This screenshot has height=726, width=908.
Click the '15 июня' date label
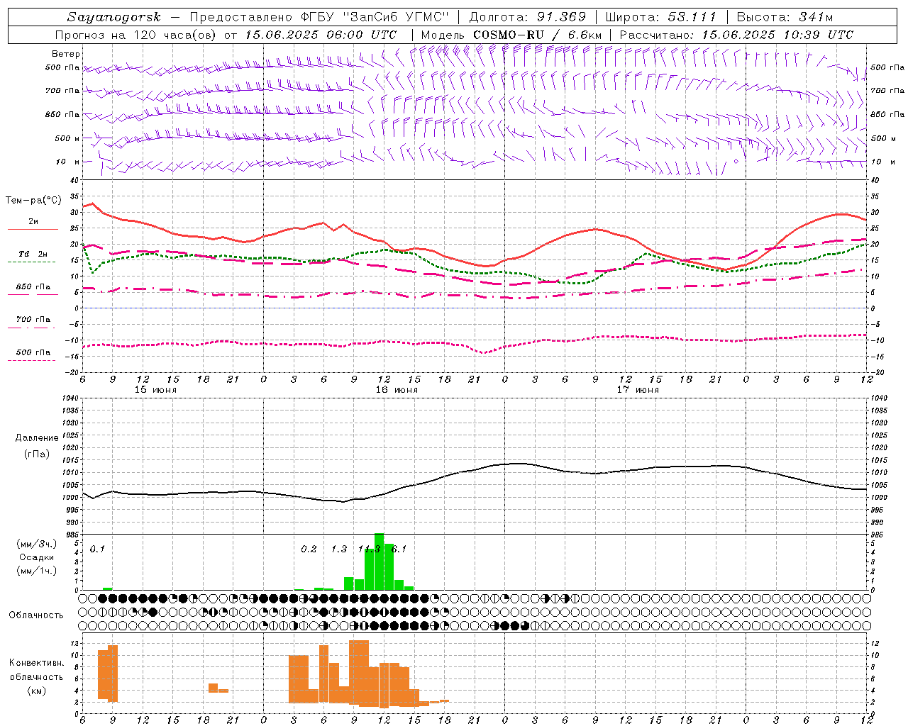155,390
